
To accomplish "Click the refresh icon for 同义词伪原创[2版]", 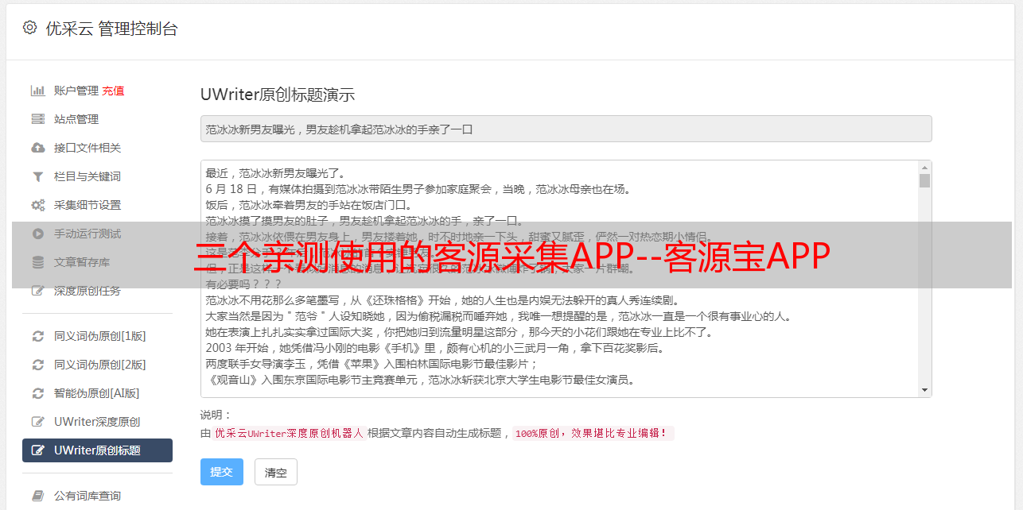I will 37,365.
